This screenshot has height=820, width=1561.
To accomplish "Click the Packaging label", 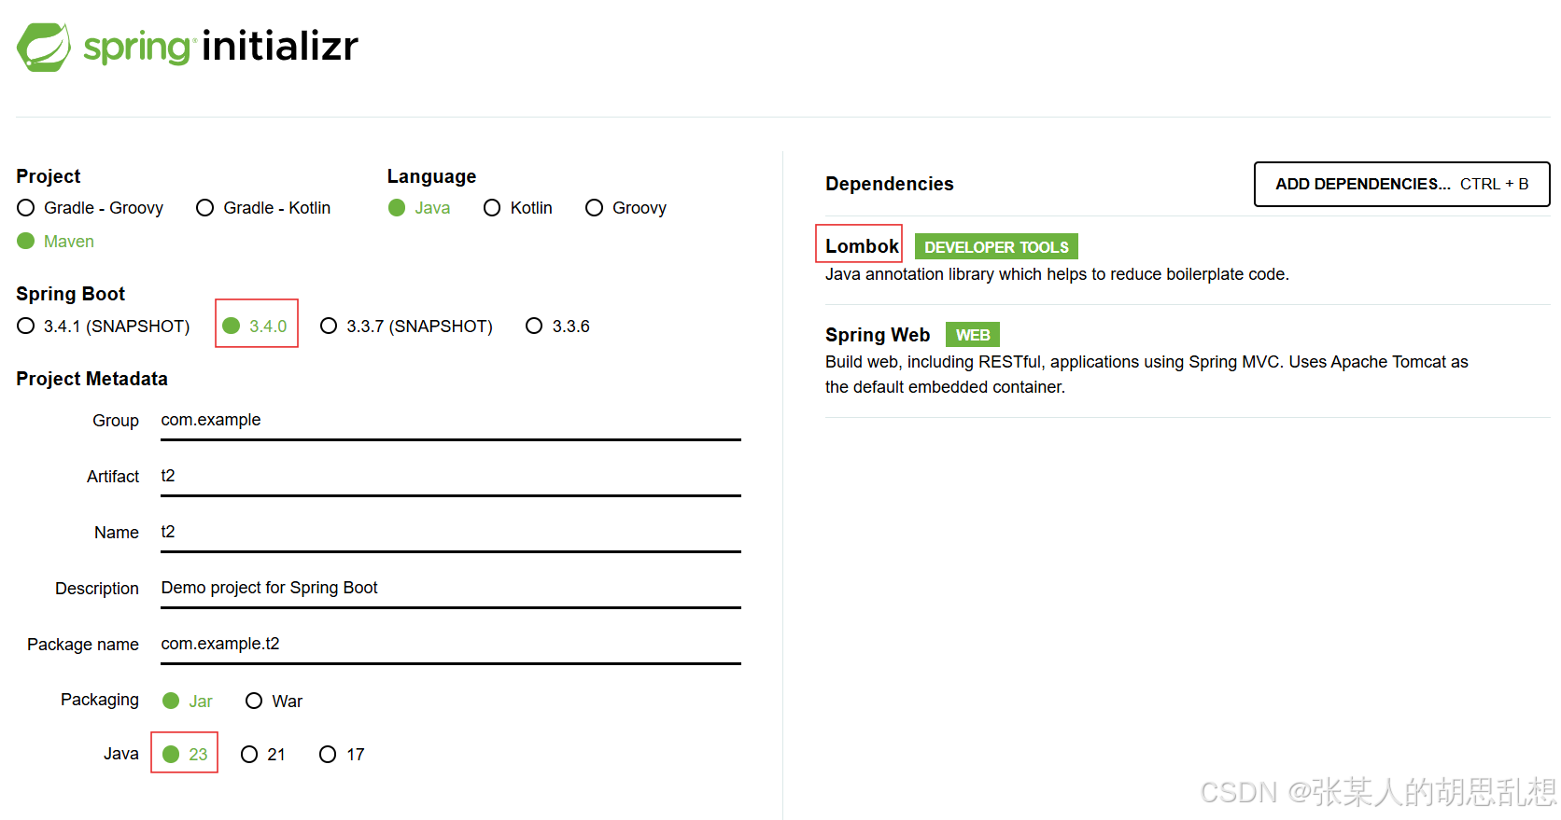I will coord(100,700).
